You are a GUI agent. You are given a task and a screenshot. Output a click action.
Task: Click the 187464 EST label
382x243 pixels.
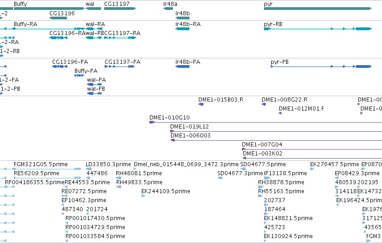pyautogui.click(x=275, y=209)
